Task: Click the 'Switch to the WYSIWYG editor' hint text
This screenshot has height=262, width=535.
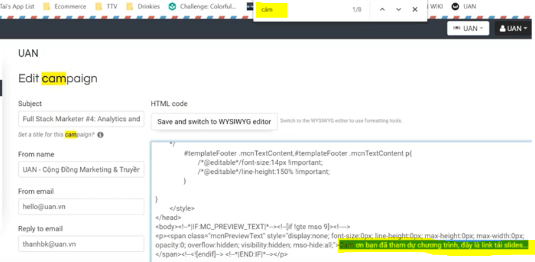Action: [341, 120]
